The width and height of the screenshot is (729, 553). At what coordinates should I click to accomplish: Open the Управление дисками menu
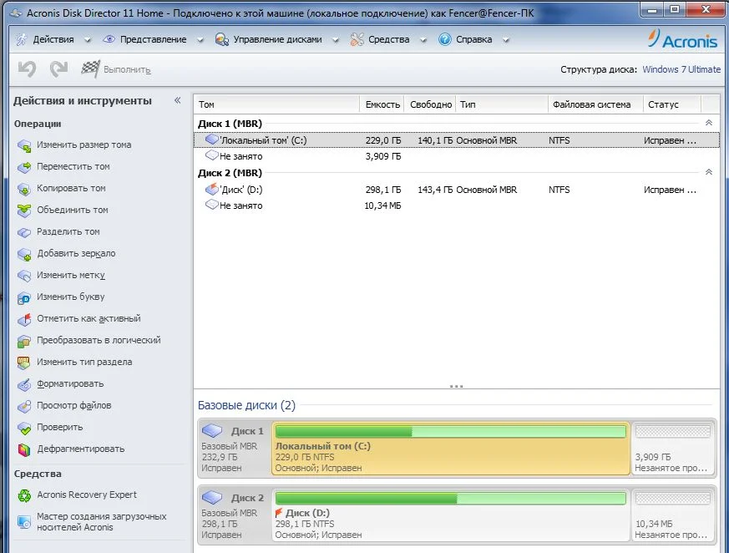click(x=277, y=39)
